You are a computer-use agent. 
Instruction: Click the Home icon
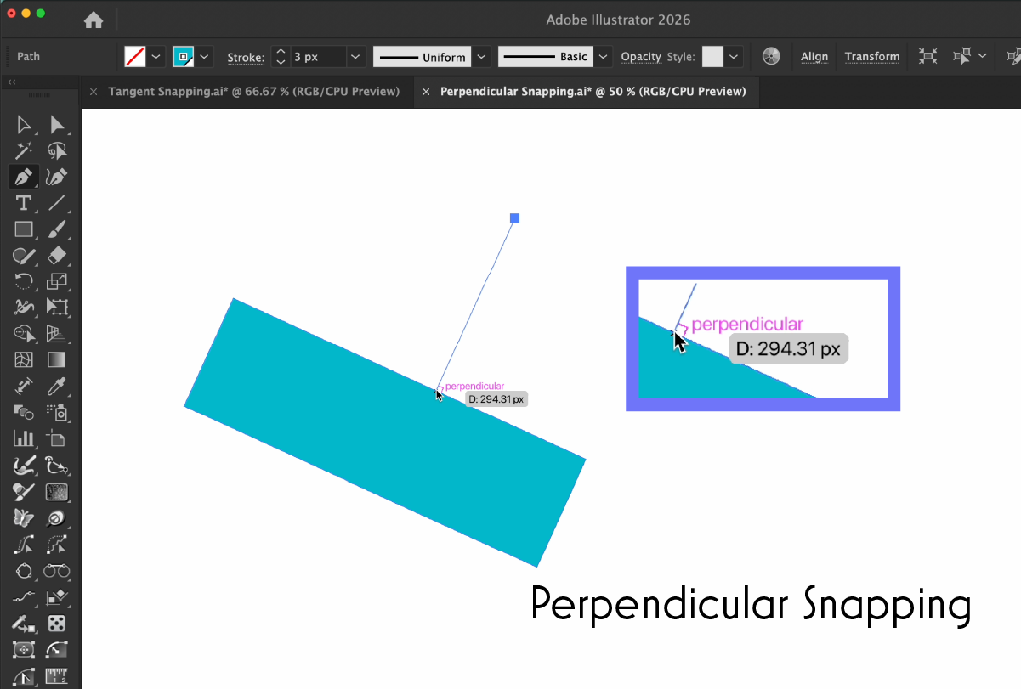94,20
